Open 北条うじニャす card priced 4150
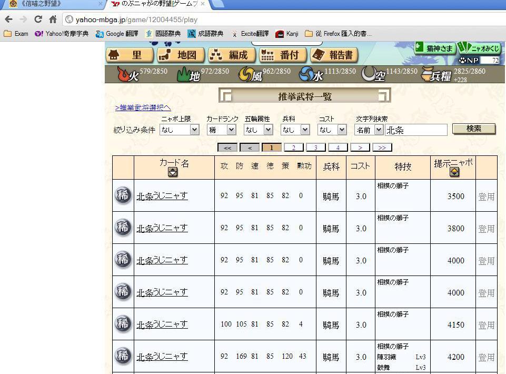 coord(162,324)
